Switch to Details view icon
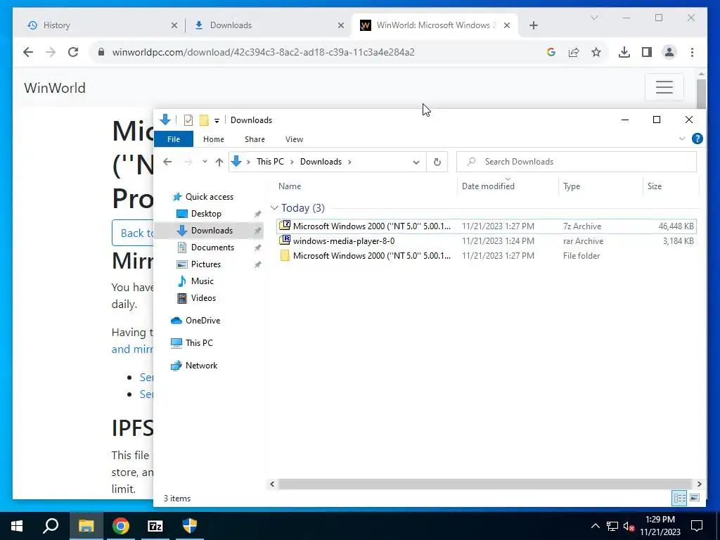This screenshot has width=720, height=540. pos(680,499)
